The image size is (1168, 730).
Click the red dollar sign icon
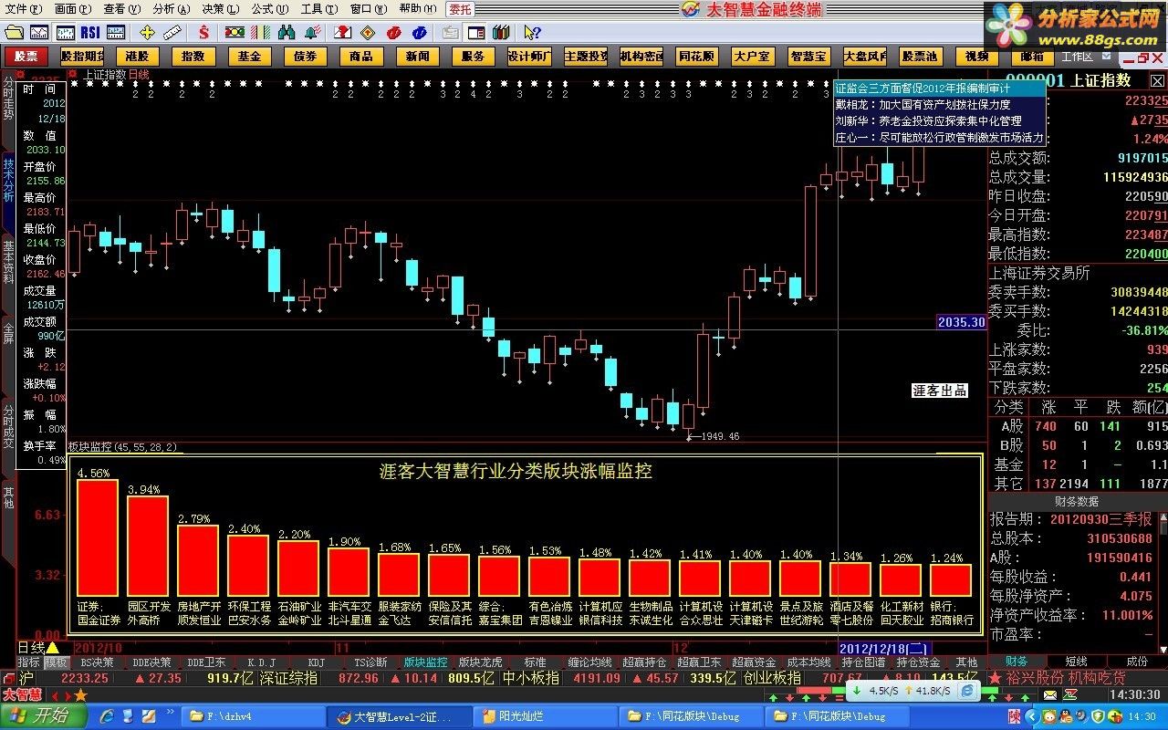(x=203, y=32)
